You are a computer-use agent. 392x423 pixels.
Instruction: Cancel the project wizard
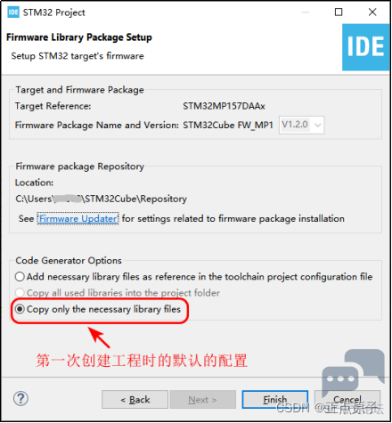[x=347, y=400]
